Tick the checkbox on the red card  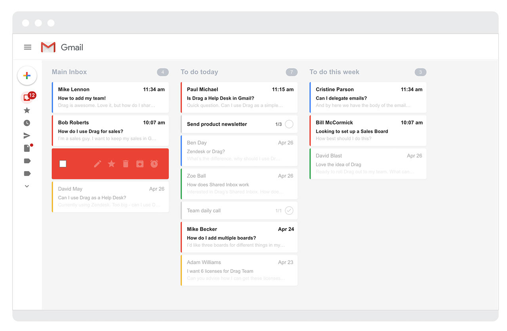(x=63, y=164)
